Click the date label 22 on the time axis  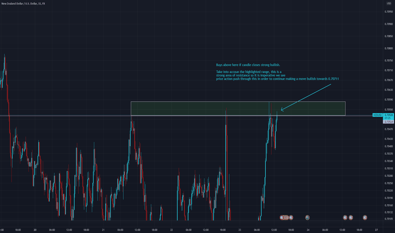click(x=172, y=230)
